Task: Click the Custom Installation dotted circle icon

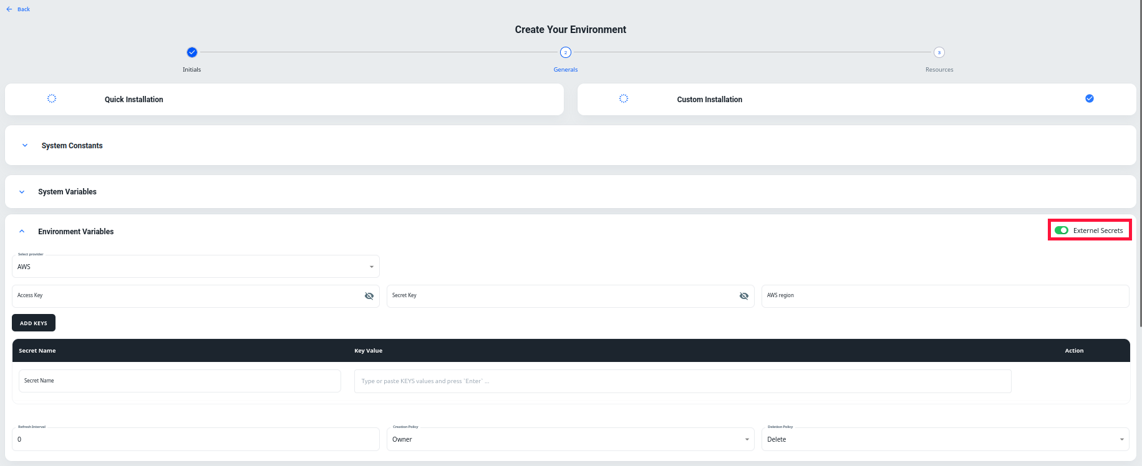Action: click(x=624, y=98)
